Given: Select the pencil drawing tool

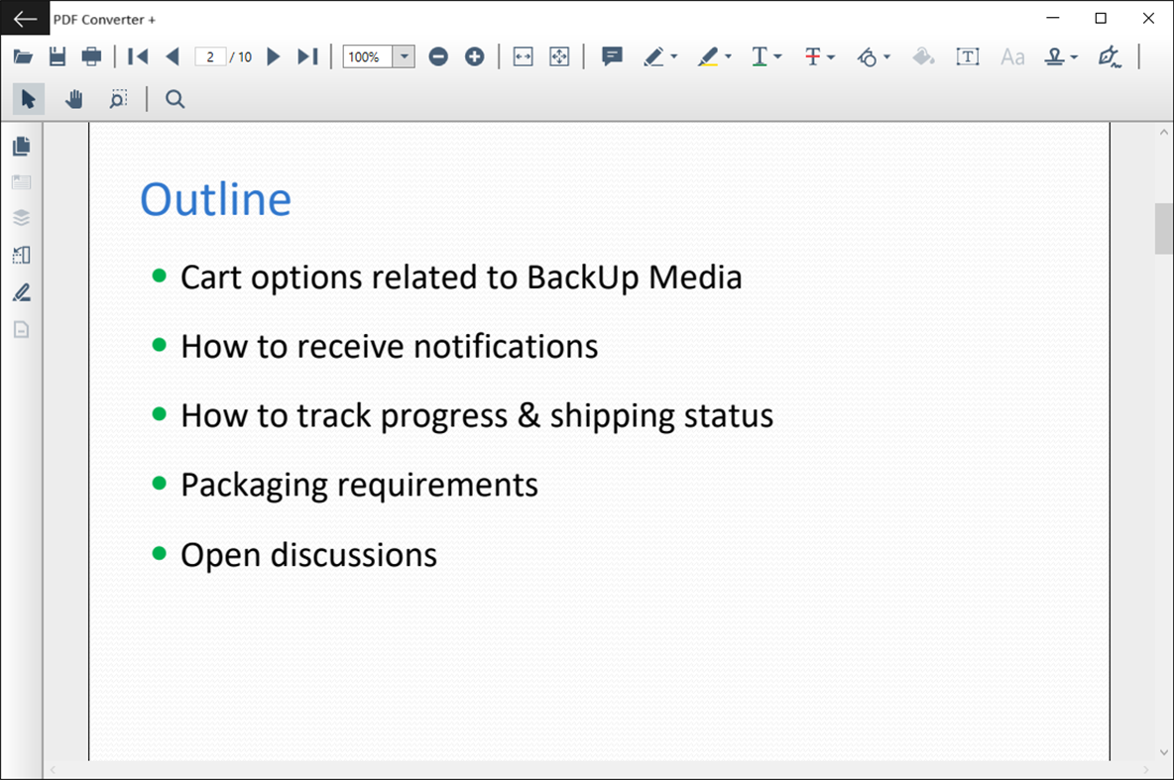Looking at the screenshot, I should (653, 56).
